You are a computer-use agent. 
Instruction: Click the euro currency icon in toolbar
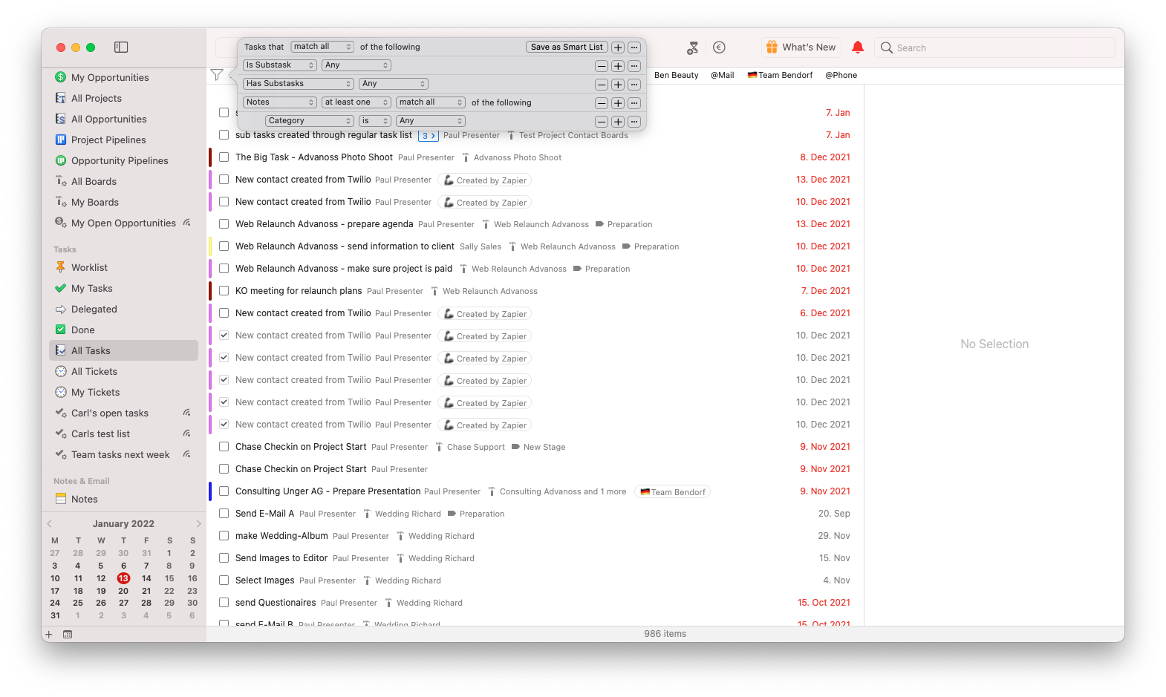tap(719, 48)
